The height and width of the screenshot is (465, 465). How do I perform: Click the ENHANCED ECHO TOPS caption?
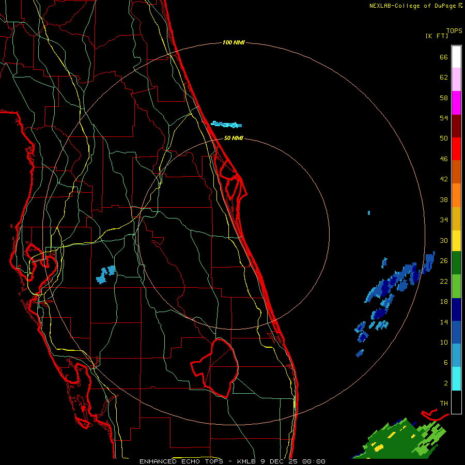pos(181,461)
